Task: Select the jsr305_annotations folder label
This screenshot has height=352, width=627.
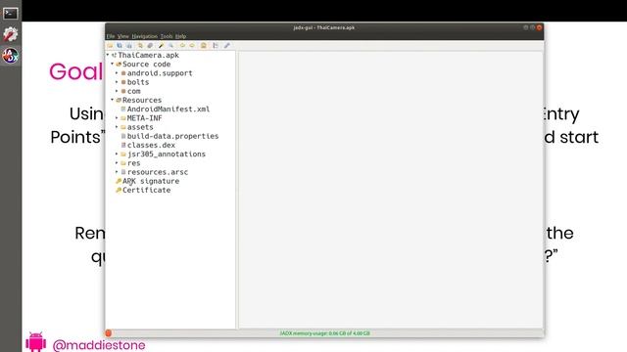Action: pyautogui.click(x=167, y=154)
